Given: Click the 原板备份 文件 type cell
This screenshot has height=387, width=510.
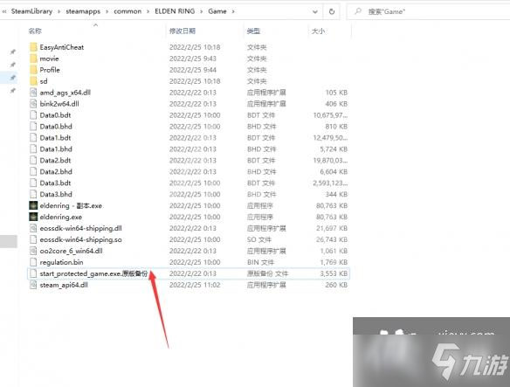Looking at the screenshot, I should (267, 273).
